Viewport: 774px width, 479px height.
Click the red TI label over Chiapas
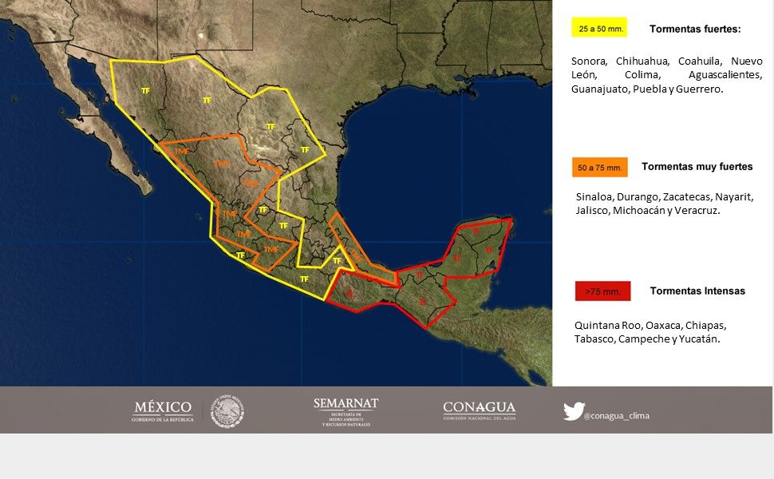(x=421, y=302)
